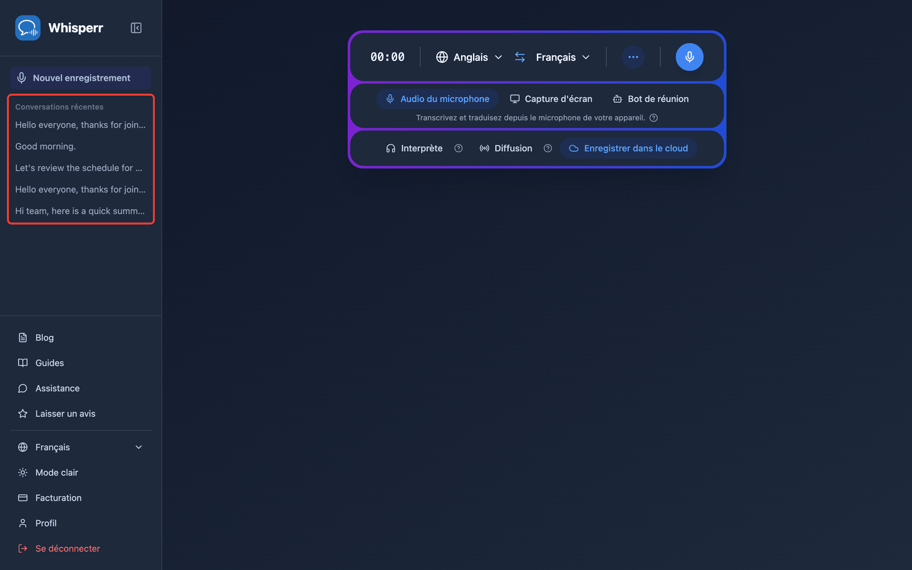Click the book icon beside Guides
Image resolution: width=912 pixels, height=570 pixels.
(23, 363)
